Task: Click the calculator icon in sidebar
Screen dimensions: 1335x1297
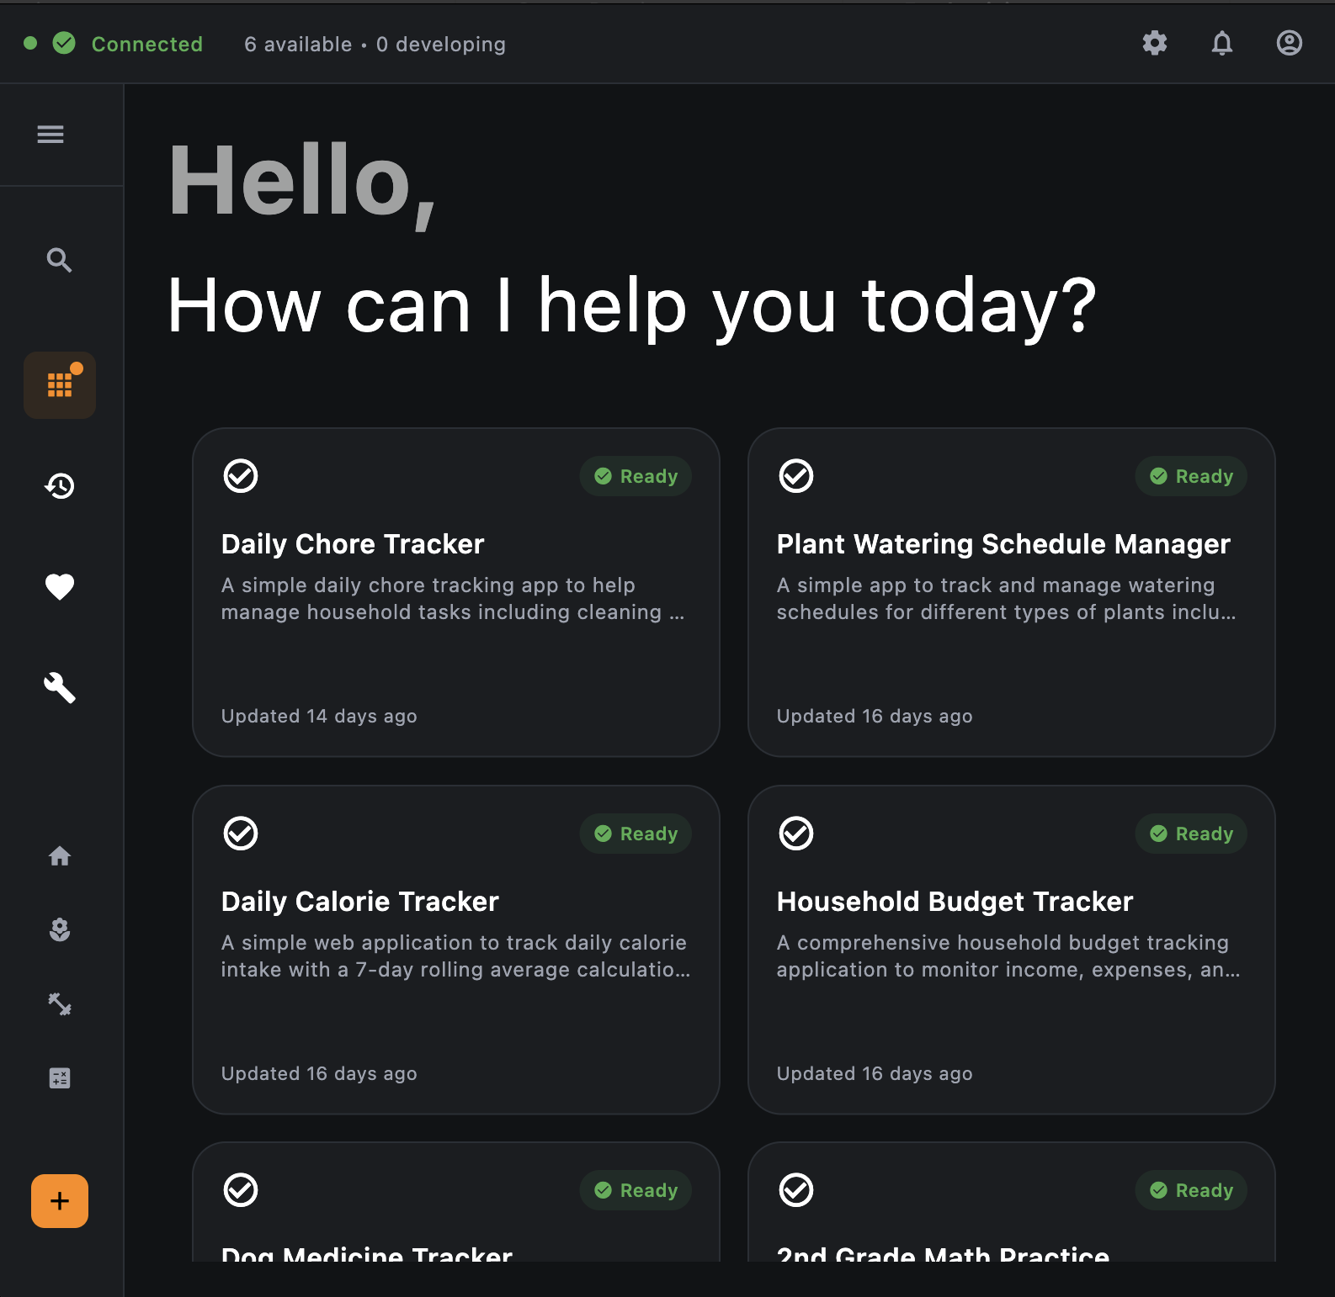Action: [x=60, y=1077]
